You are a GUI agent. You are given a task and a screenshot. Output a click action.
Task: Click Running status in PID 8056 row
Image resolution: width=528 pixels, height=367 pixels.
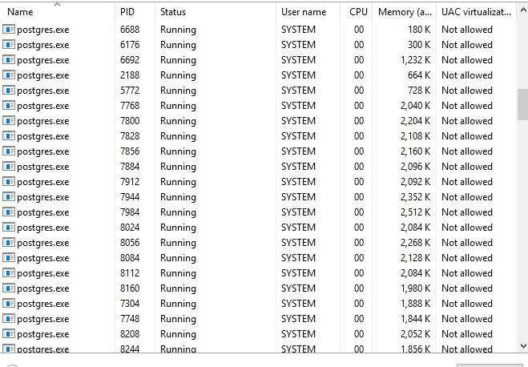[178, 243]
